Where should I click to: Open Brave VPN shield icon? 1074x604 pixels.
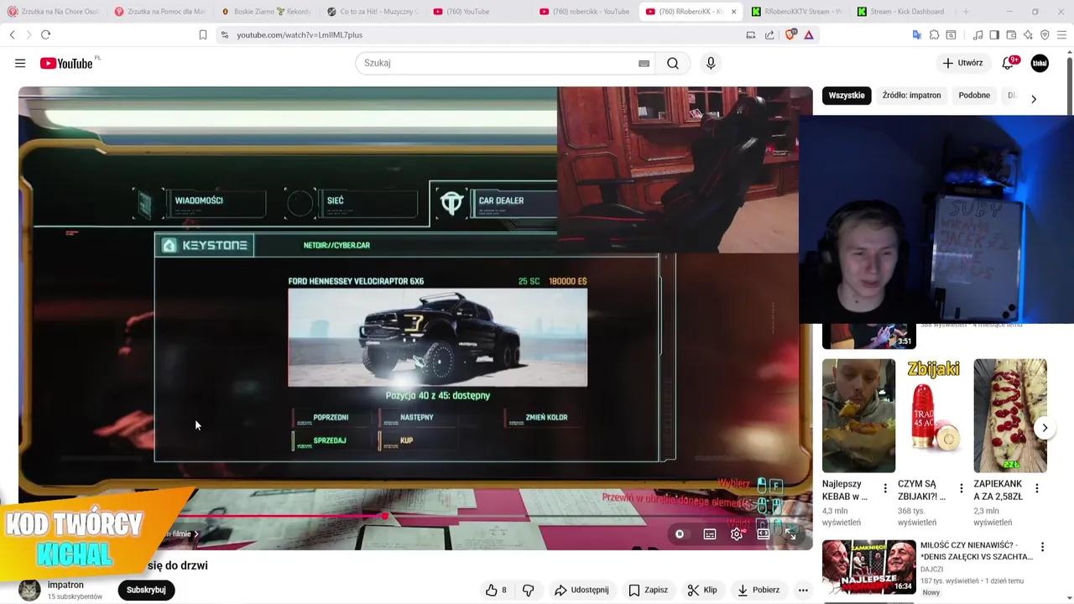coord(1045,34)
